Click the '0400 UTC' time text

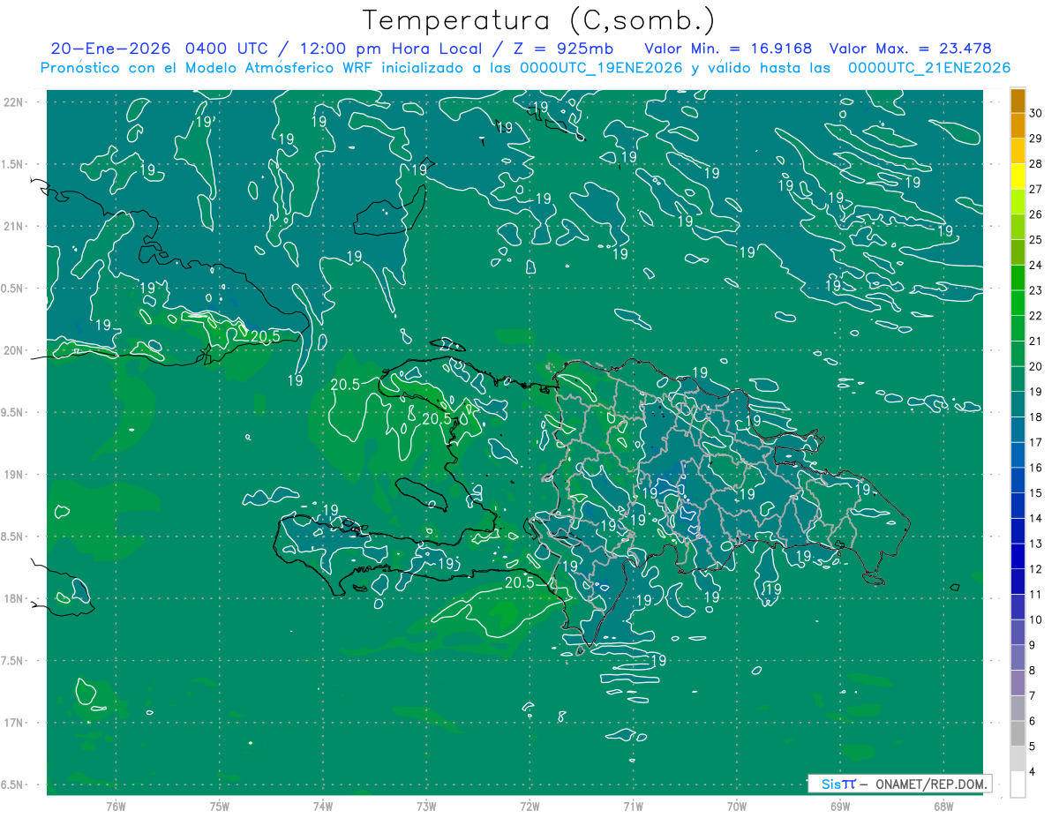point(229,49)
